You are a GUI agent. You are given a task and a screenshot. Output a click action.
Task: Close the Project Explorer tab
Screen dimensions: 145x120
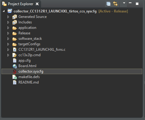pos(37,4)
